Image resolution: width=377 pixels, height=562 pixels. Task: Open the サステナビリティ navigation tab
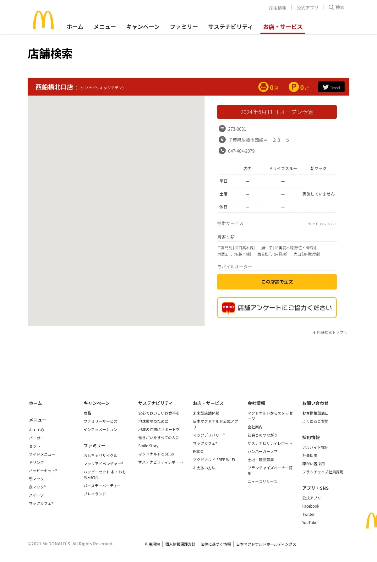(230, 27)
